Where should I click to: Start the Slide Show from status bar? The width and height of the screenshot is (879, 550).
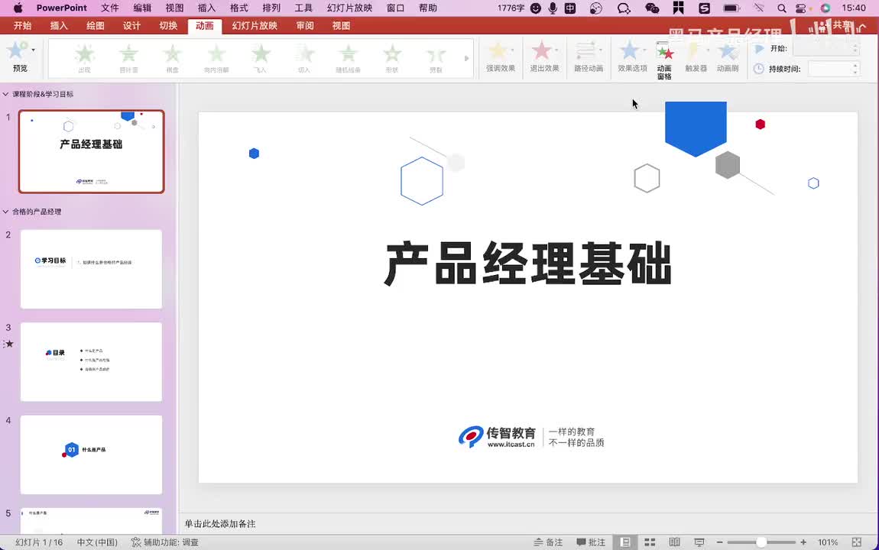(699, 542)
